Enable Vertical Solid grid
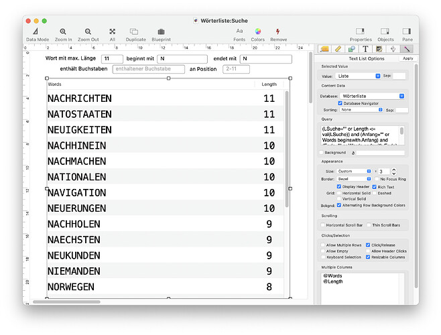This screenshot has width=441, height=335. click(x=339, y=198)
